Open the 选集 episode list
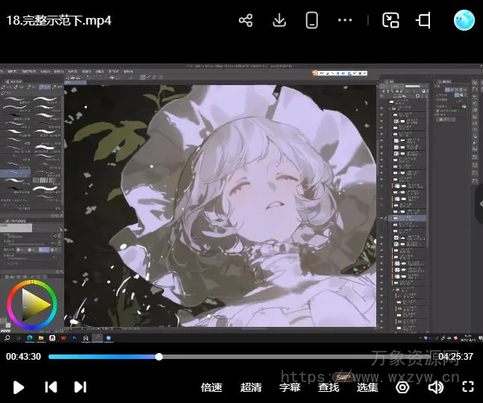 [x=367, y=387]
